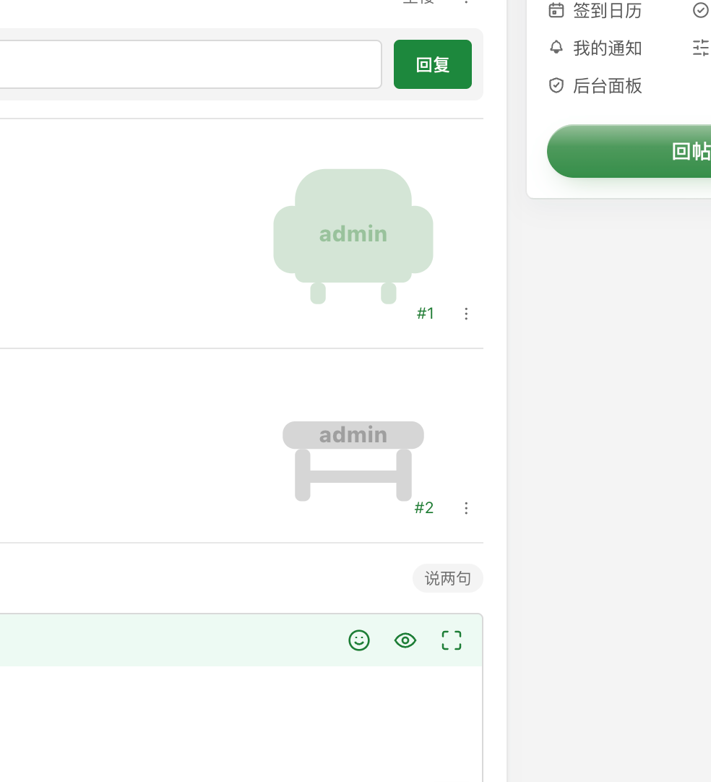711x782 pixels.
Task: Click the large green 回帖 button
Action: [x=629, y=151]
